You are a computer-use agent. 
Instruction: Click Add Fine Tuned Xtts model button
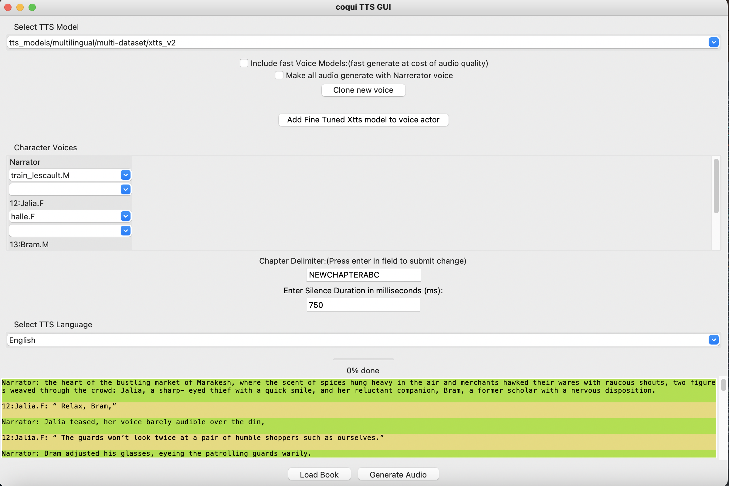[x=363, y=120]
